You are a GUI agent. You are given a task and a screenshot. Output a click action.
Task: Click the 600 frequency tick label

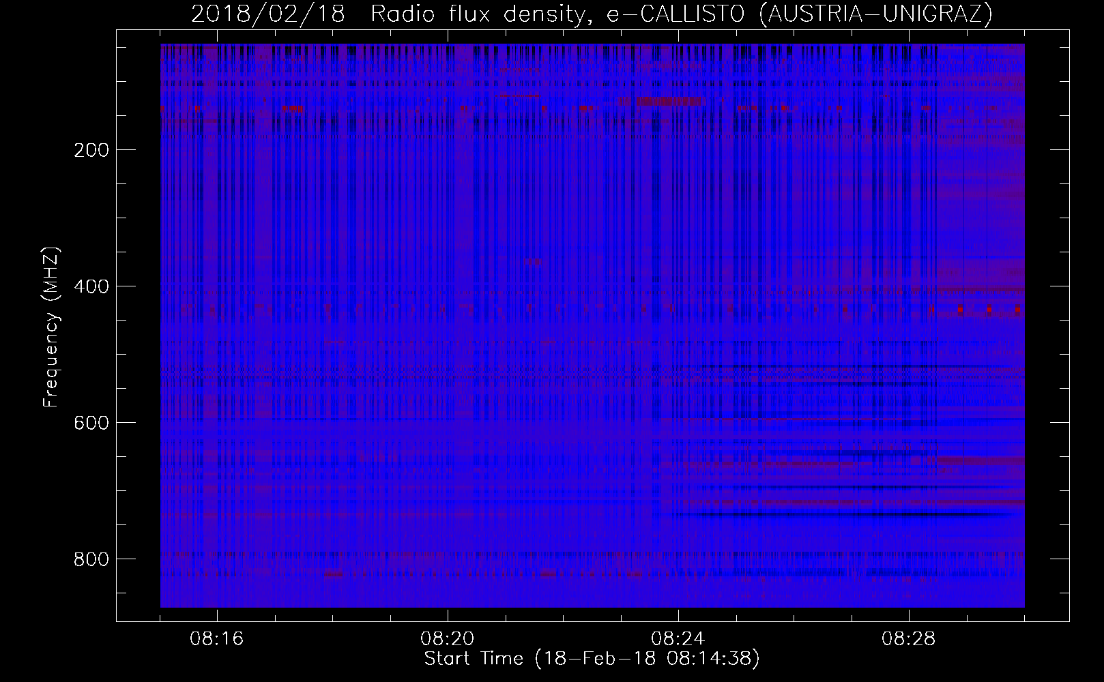pyautogui.click(x=91, y=423)
